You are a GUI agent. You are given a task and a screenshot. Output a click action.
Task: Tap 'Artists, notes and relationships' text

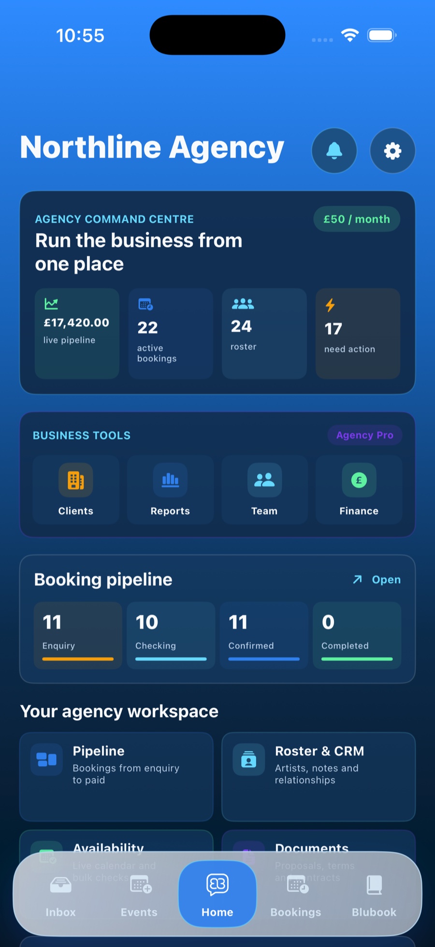[317, 774]
